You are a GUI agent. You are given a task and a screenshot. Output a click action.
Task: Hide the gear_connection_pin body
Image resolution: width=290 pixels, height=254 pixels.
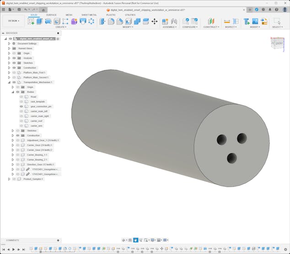coord(21,106)
